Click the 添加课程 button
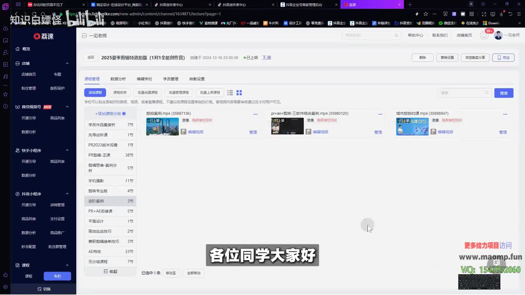 (x=95, y=93)
